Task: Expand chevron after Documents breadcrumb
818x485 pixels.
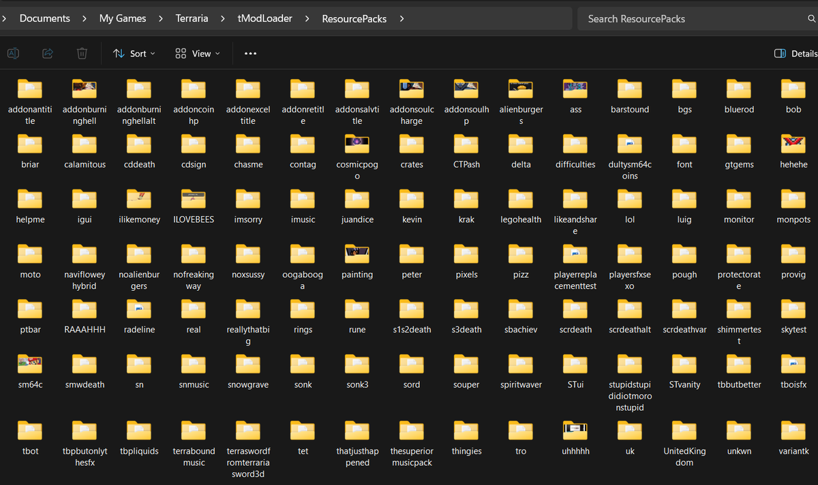Action: (85, 18)
